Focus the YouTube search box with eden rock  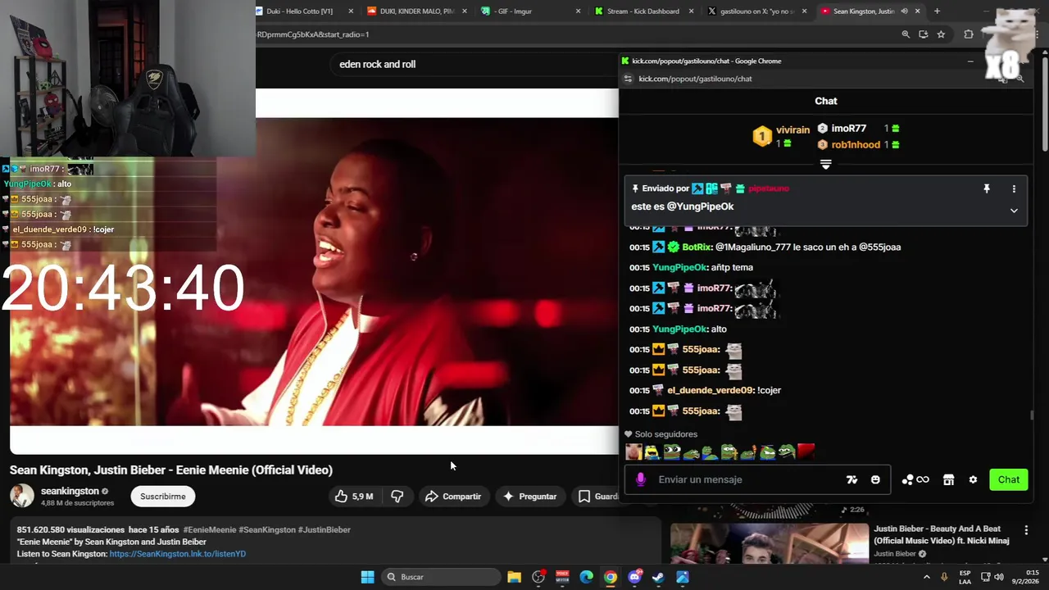pyautogui.click(x=475, y=64)
